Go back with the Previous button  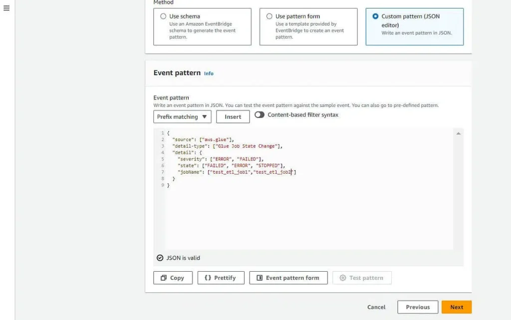[418, 307]
